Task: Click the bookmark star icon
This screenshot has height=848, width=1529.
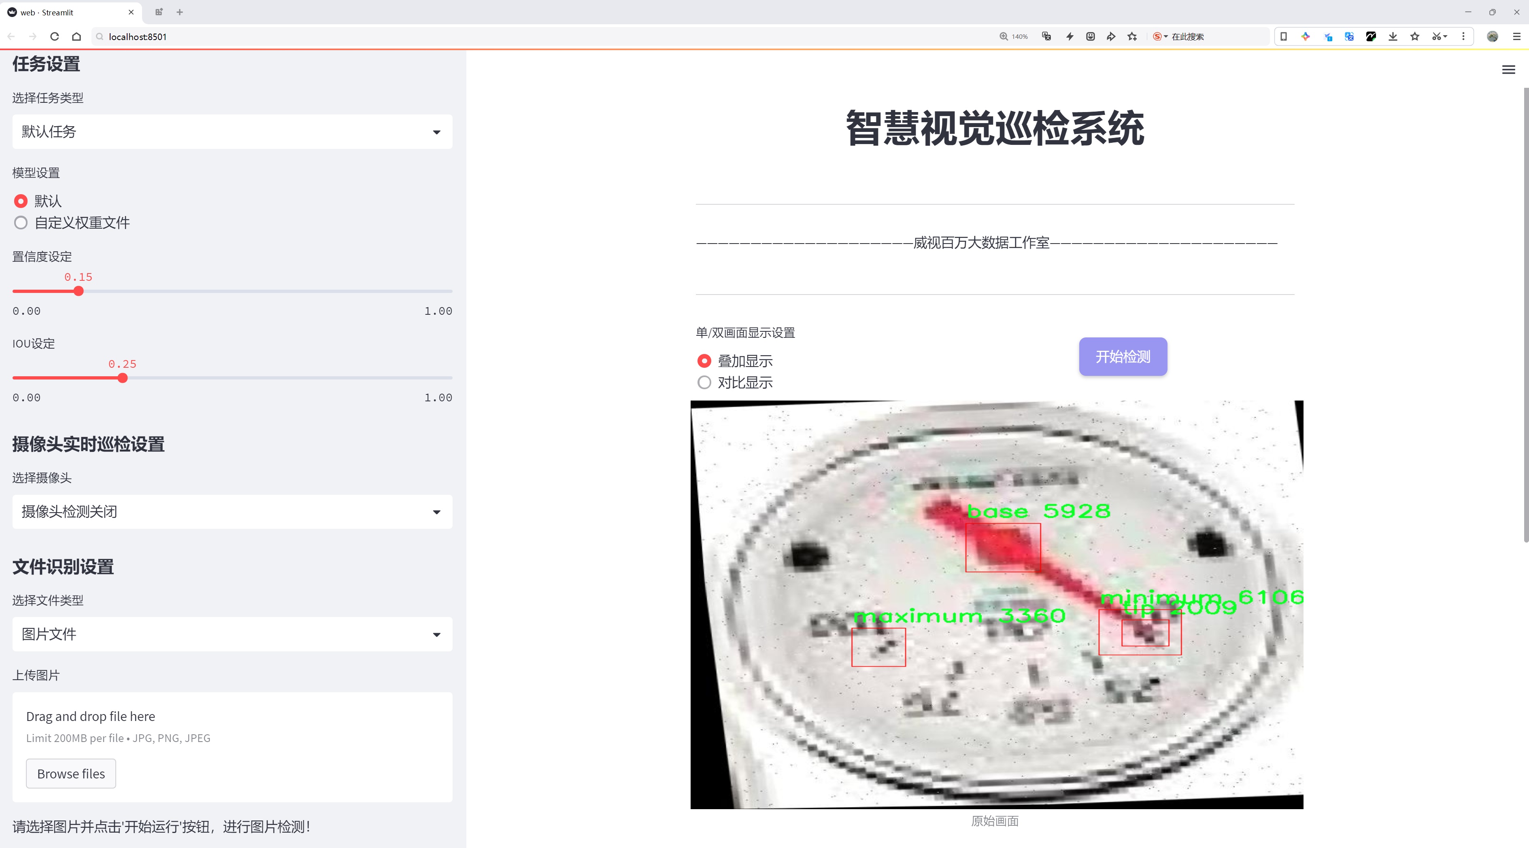Action: (1132, 37)
